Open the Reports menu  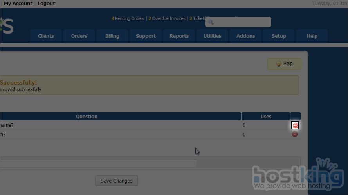tap(179, 36)
